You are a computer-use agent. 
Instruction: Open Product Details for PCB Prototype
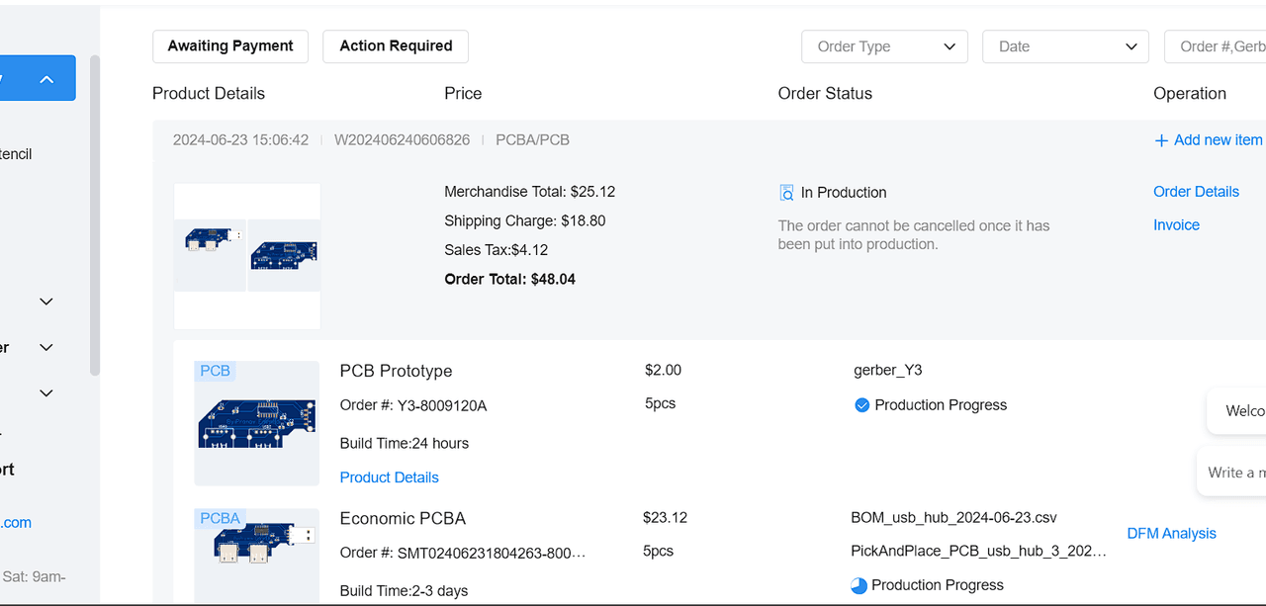(x=389, y=477)
